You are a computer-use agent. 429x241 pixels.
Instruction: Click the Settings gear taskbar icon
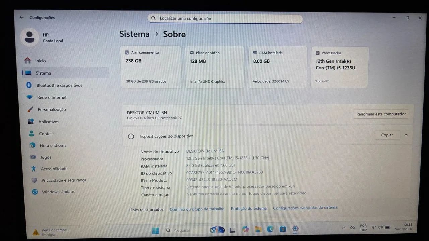[295, 229]
